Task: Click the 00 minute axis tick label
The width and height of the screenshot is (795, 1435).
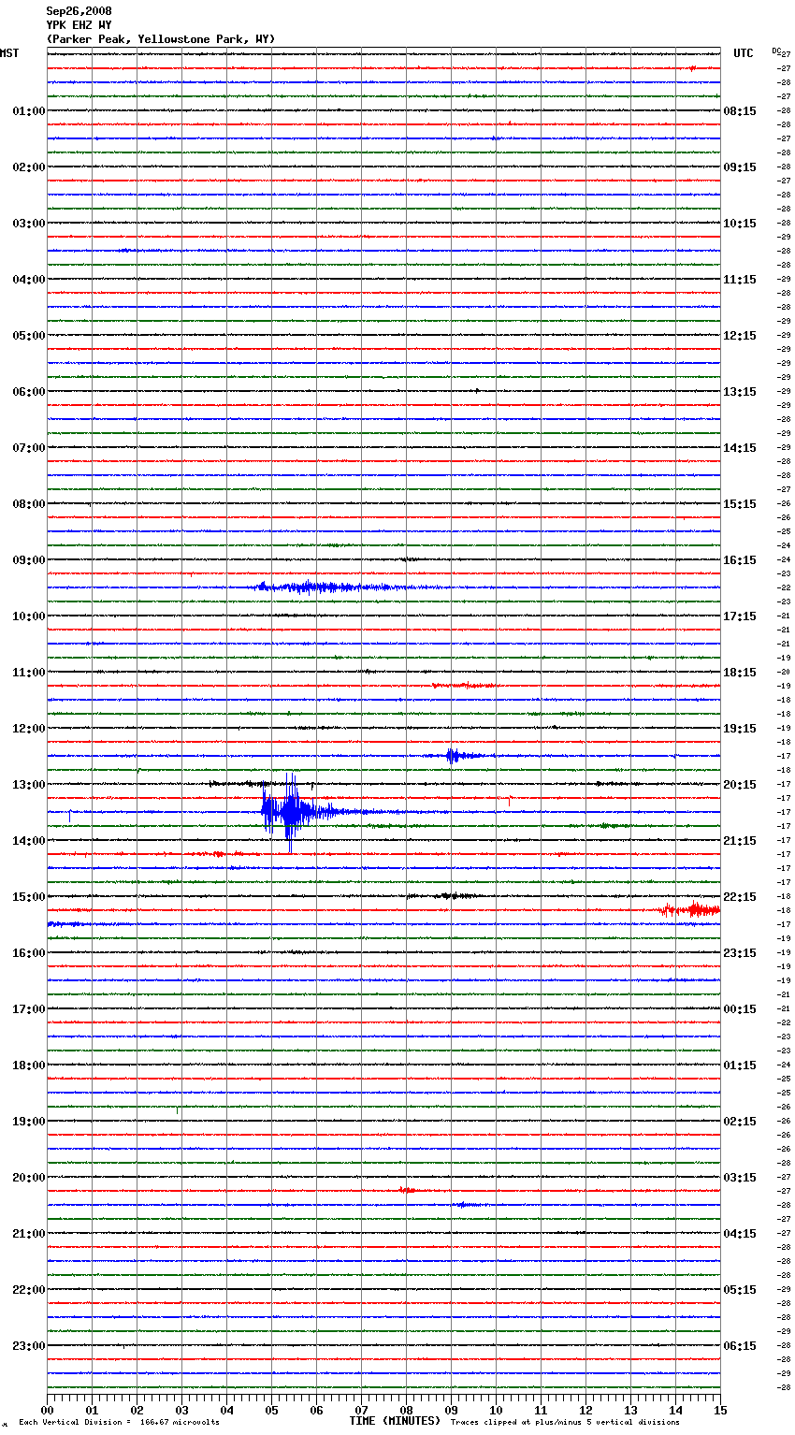Action: (47, 1411)
